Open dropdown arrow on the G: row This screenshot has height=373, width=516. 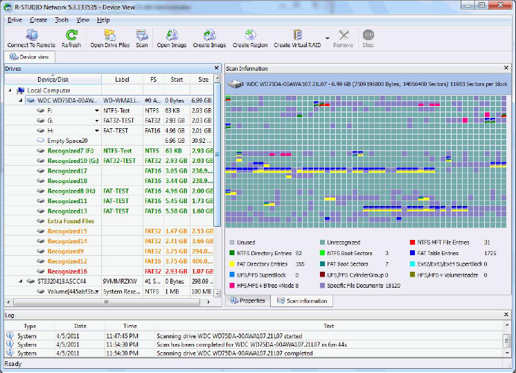coord(97,121)
